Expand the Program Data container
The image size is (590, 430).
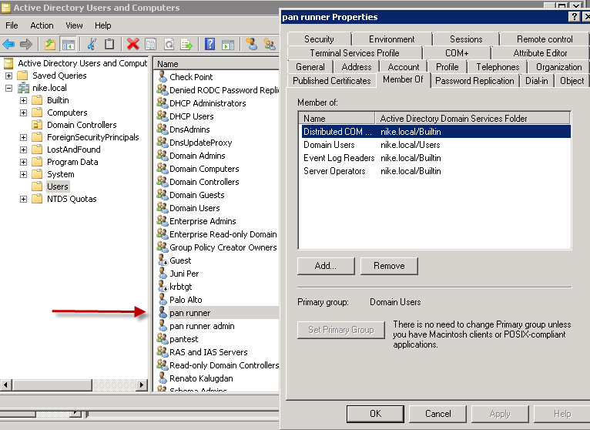pos(23,163)
